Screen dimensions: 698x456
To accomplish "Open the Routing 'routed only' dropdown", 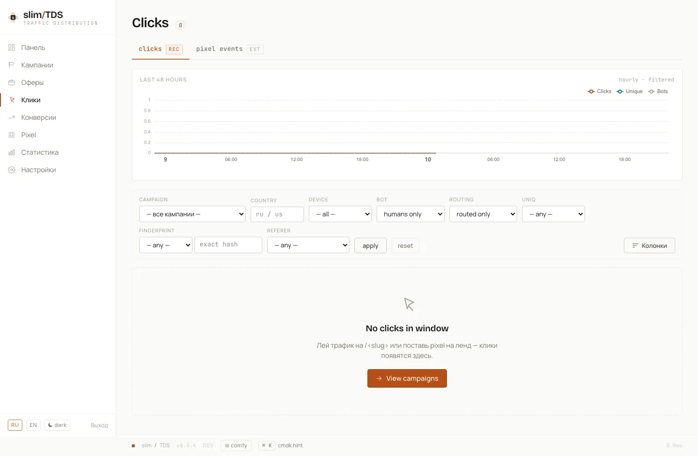I will pyautogui.click(x=483, y=214).
